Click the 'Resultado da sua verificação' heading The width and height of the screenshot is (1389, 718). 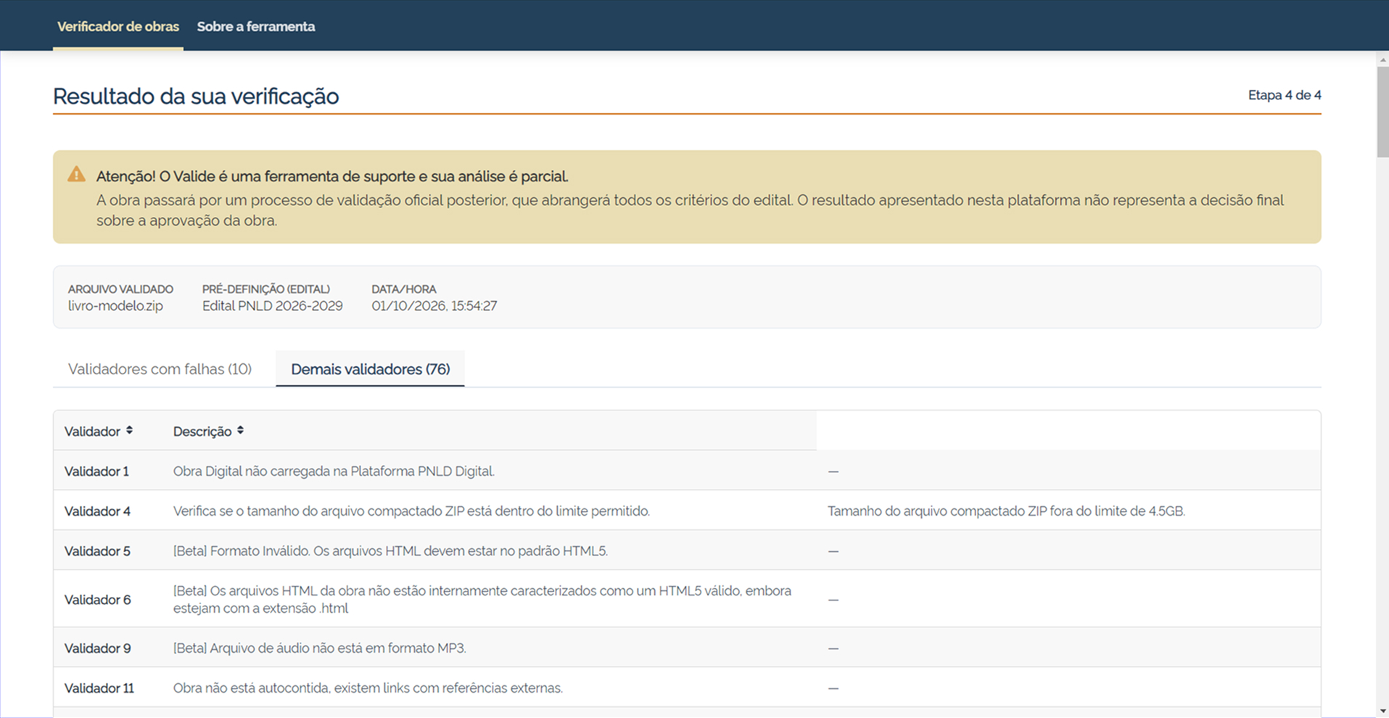pos(196,96)
